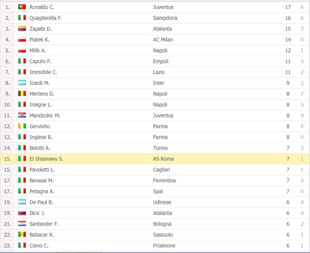Click the Portugal flag beside Ronaldo C.

pos(22,7)
